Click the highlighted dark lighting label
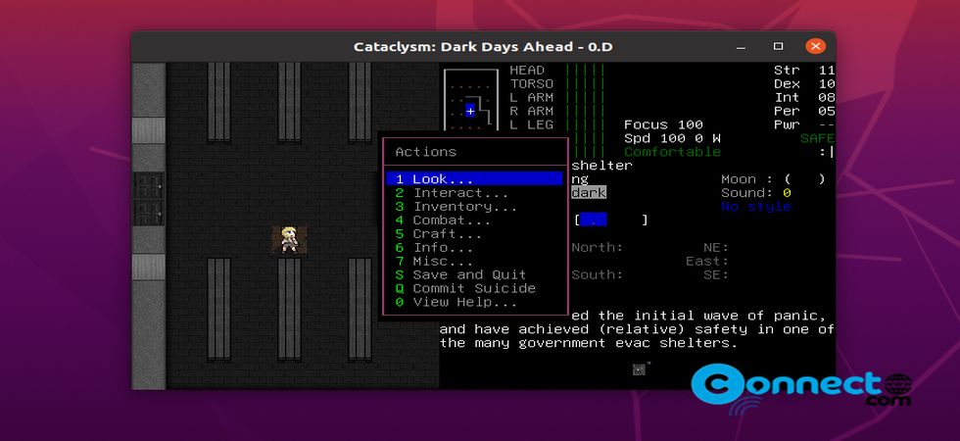The height and width of the screenshot is (441, 960). pyautogui.click(x=589, y=193)
